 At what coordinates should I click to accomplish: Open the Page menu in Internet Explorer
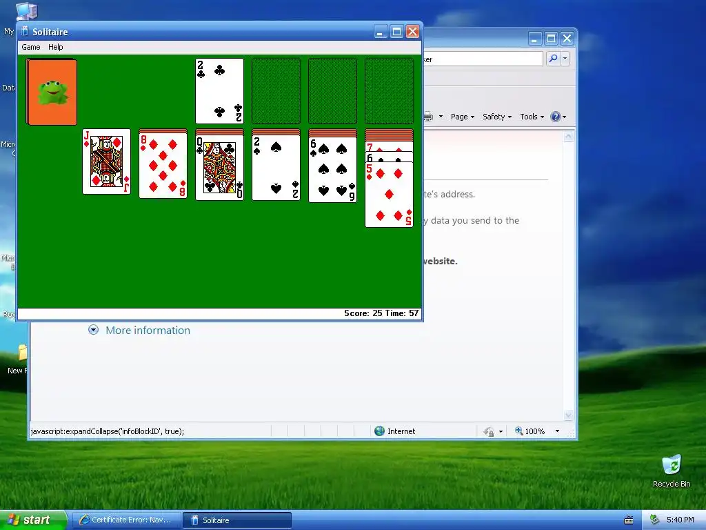click(463, 117)
